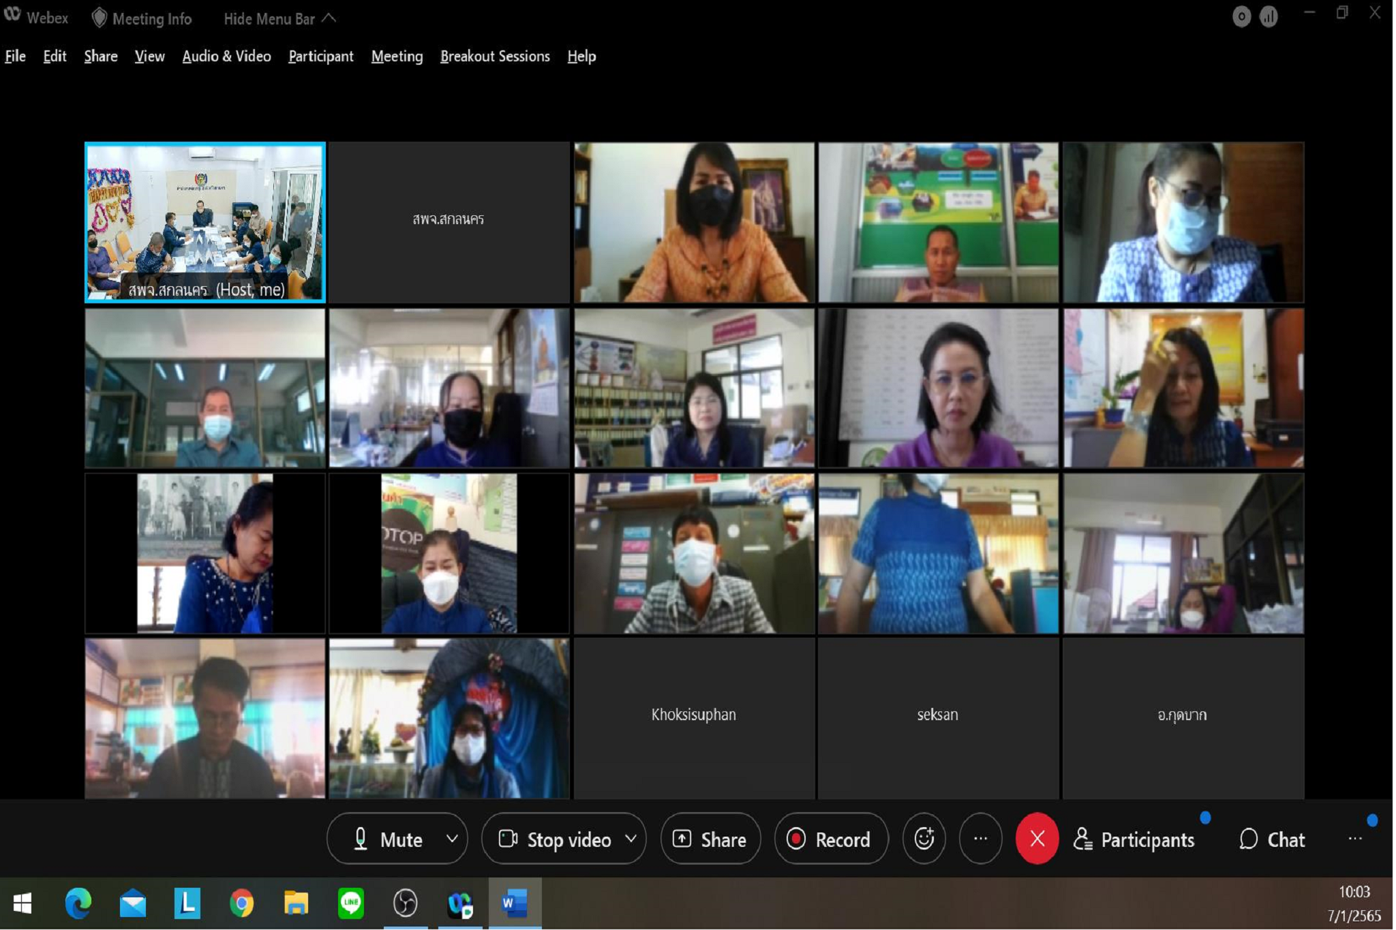Open the Mail app in taskbar

(x=132, y=903)
